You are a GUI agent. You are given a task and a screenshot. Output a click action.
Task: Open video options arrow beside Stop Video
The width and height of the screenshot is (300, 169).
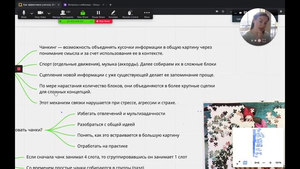pyautogui.click(x=49, y=14)
